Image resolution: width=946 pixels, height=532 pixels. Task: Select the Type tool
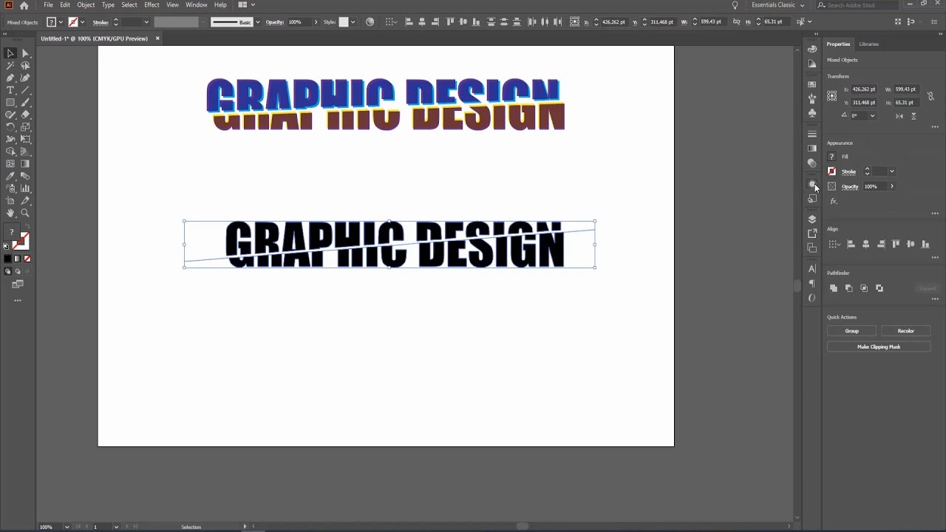click(10, 90)
